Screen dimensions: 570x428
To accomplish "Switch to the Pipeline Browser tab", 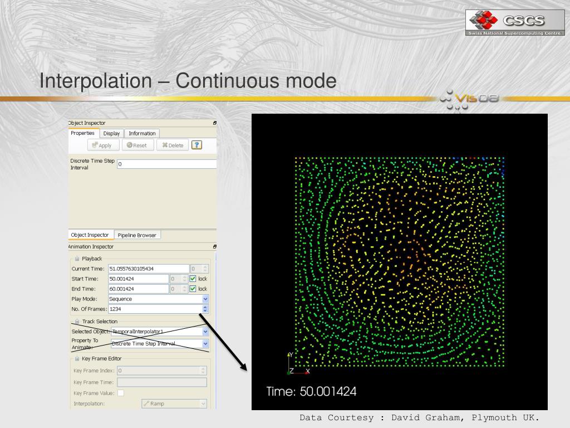I will pos(137,235).
